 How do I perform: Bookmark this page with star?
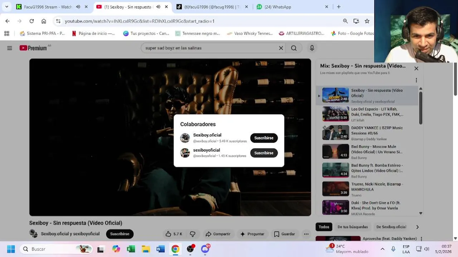point(367,21)
